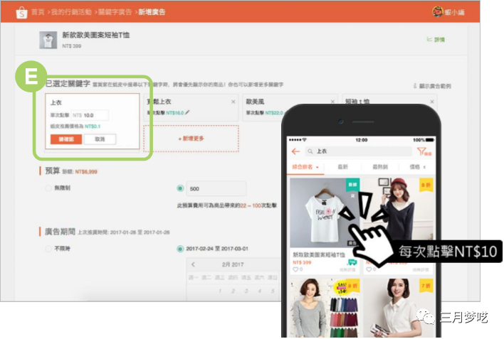Click calendar date 1 in 2月 2017
This screenshot has height=339, width=504.
[220, 291]
